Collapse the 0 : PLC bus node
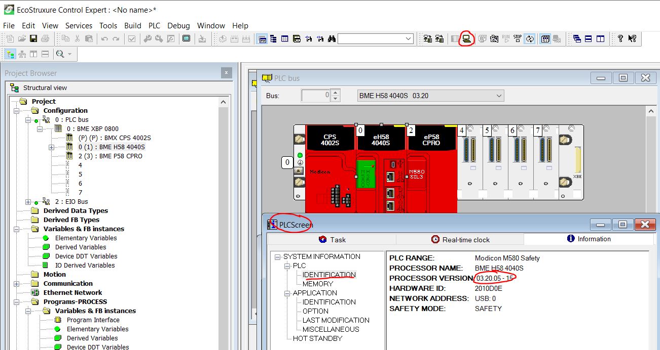The image size is (660, 350). [x=28, y=119]
